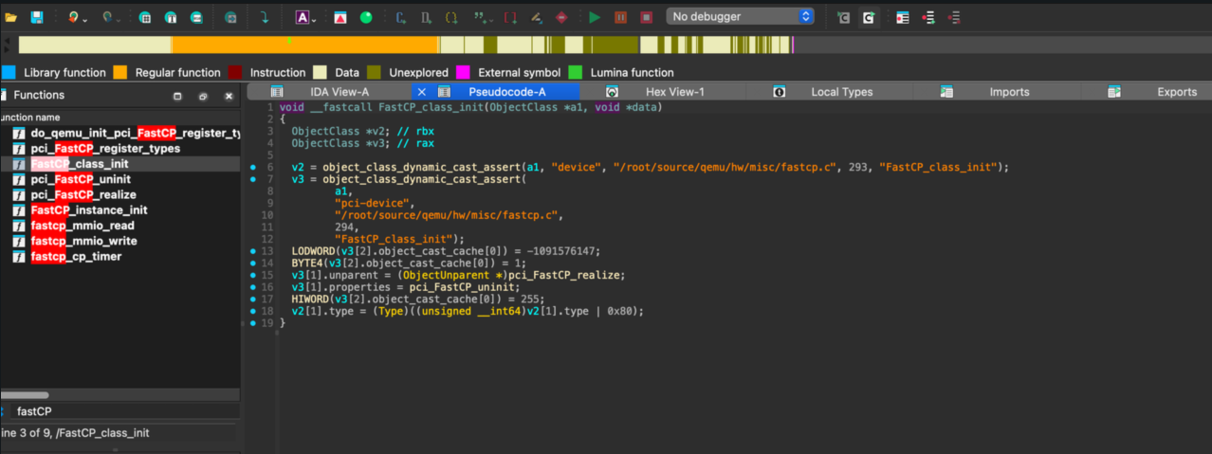Screen dimensions: 1212x454
Task: Click the teal list lines toolbar icon
Action: pos(195,17)
